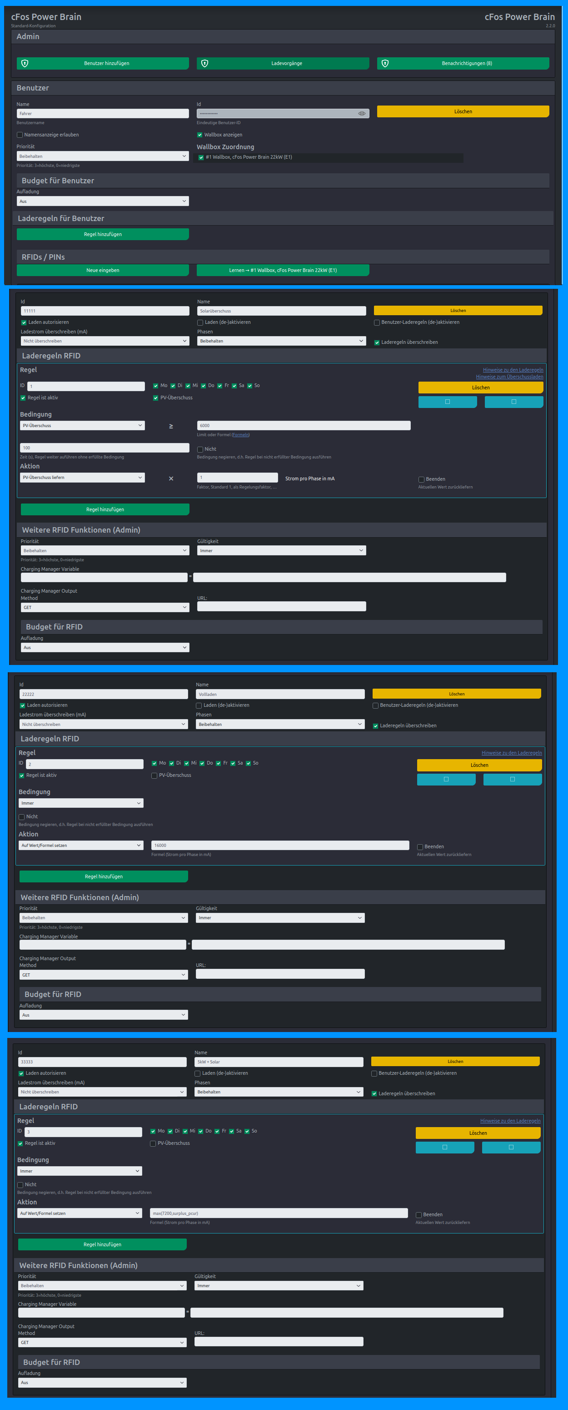Click the RFID Id field containing 11111
568x1410 pixels.
point(105,311)
